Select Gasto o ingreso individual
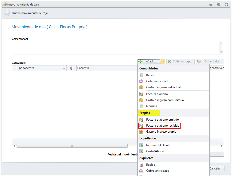This screenshot has width=232, height=176. (x=174, y=87)
